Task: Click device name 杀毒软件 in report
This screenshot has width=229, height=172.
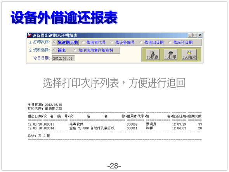Action: point(76,124)
